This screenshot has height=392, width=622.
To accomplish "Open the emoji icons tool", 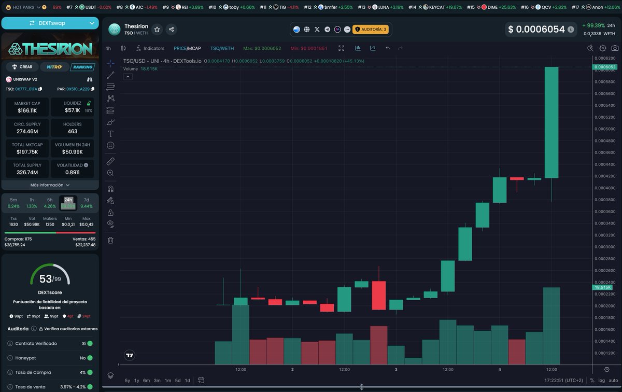I will 110,146.
